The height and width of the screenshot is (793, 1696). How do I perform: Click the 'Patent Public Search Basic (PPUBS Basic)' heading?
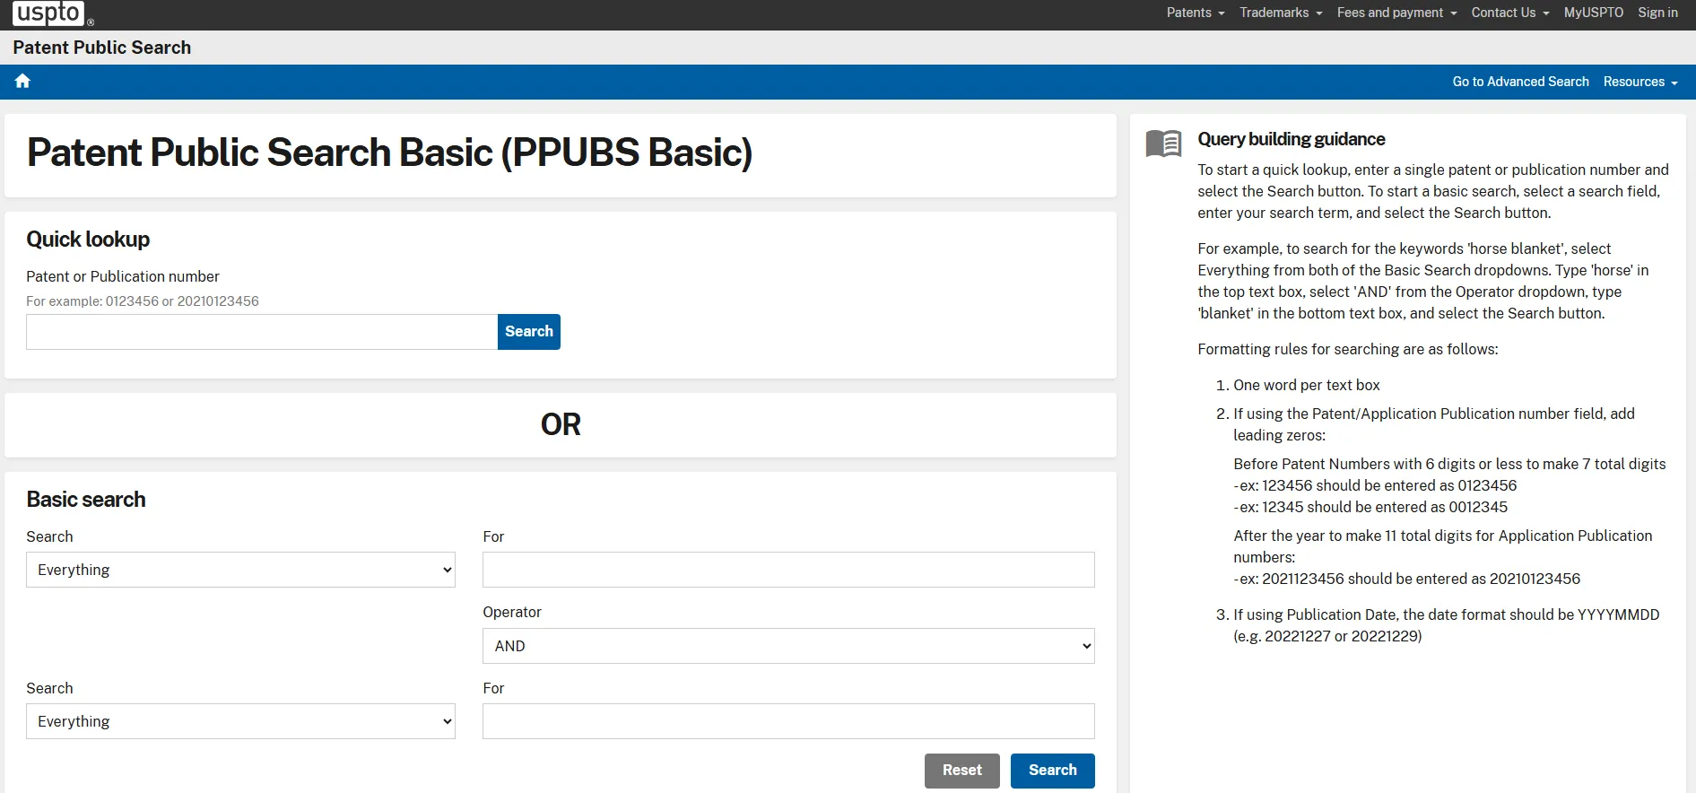click(x=389, y=152)
